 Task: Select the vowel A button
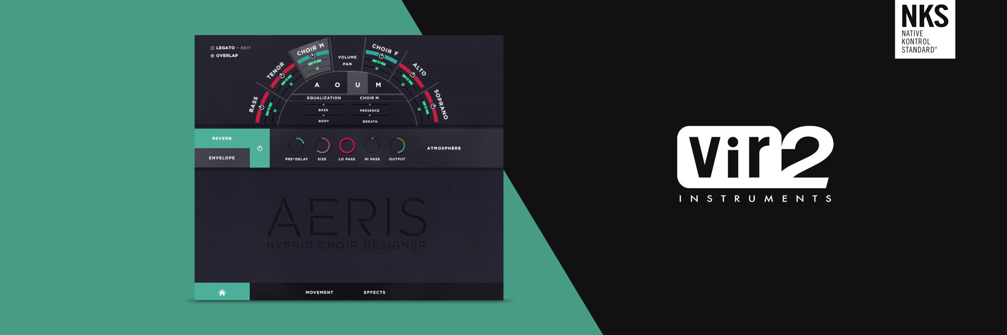coord(317,85)
